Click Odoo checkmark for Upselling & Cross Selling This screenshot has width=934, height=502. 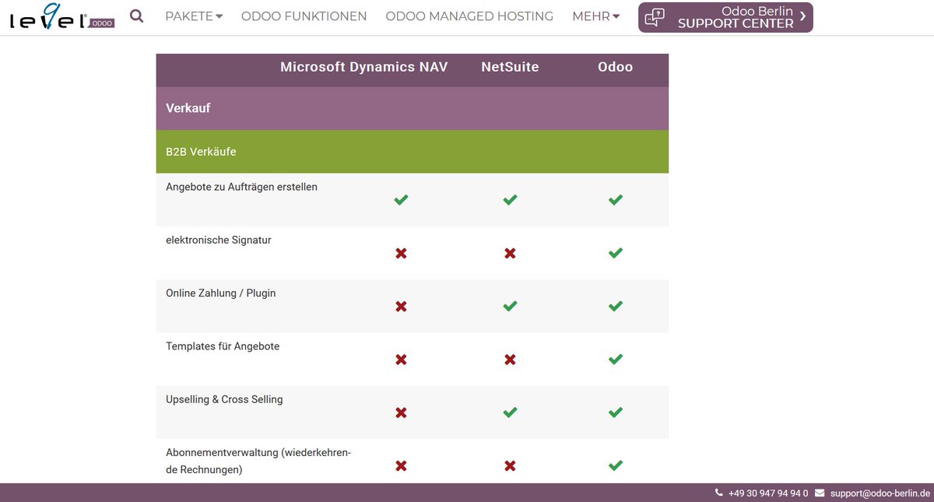[615, 412]
